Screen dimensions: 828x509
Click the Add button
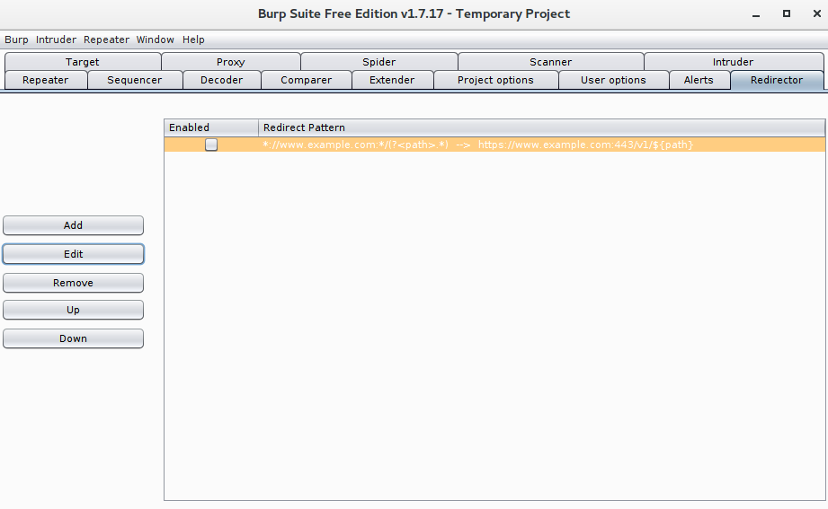(x=73, y=225)
